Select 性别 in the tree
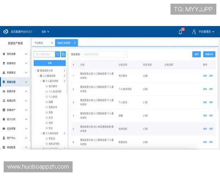Viewport: 220px width, 176px height. [x=51, y=123]
